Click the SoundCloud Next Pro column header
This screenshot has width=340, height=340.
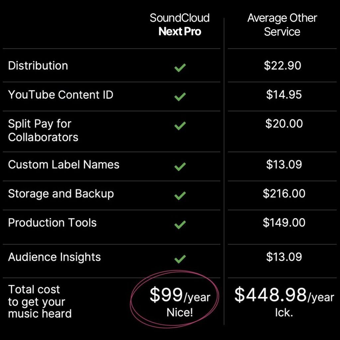click(x=180, y=25)
